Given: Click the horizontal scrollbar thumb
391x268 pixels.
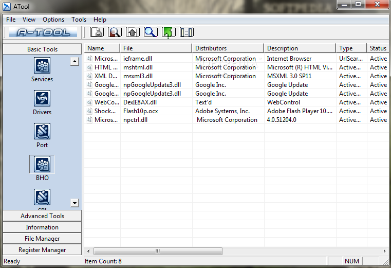Looking at the screenshot, I should [x=158, y=251].
